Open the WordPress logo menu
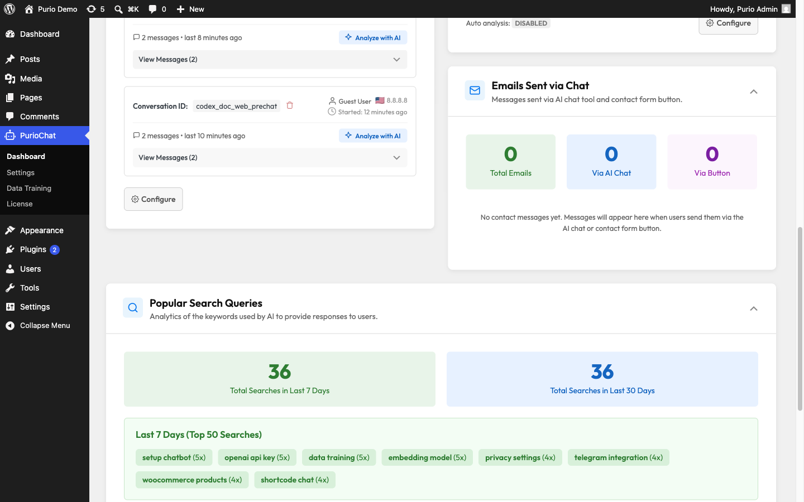 coord(9,9)
